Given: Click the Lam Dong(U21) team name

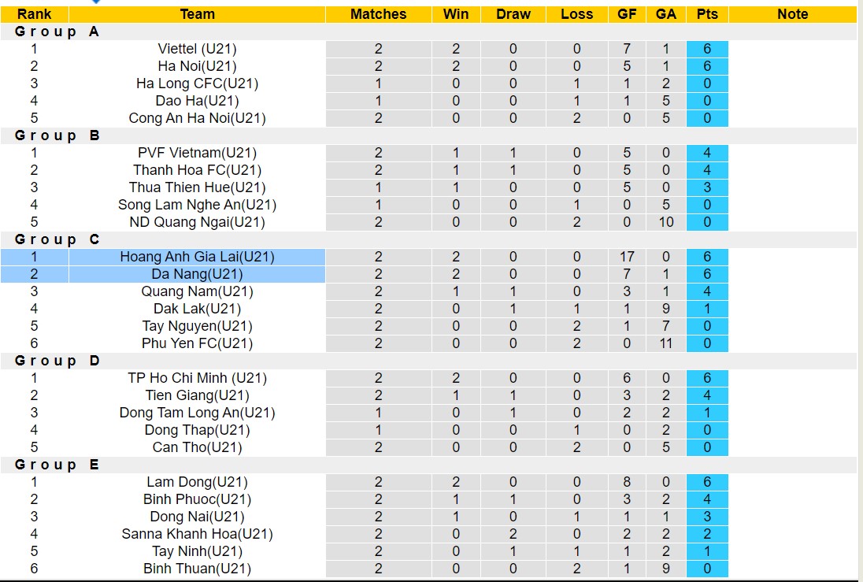Looking at the screenshot, I should (197, 482).
